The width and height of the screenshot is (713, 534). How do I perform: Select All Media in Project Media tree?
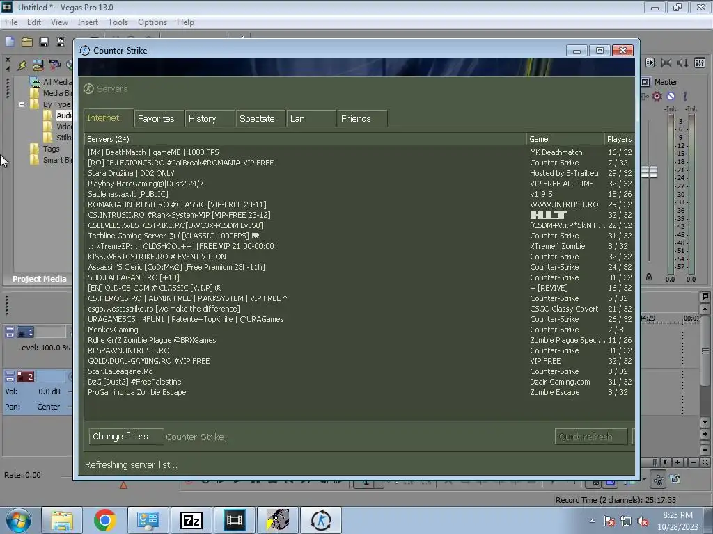[x=57, y=82]
